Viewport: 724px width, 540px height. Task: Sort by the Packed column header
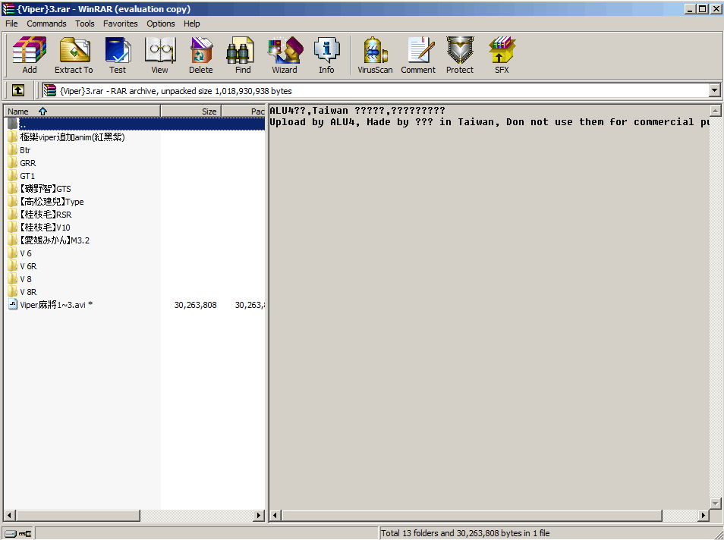click(244, 111)
